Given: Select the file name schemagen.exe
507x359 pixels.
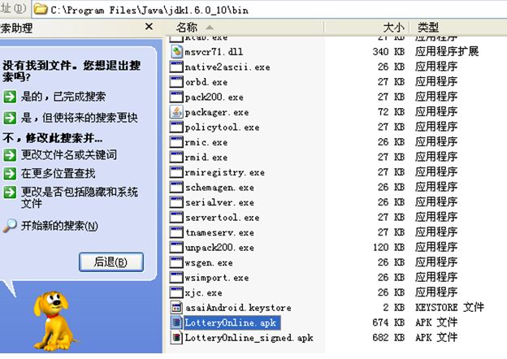Looking at the screenshot, I should [219, 188].
